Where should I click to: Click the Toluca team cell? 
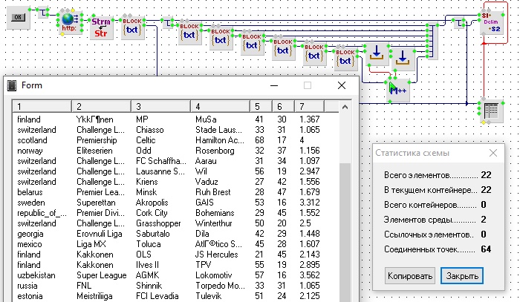click(149, 244)
